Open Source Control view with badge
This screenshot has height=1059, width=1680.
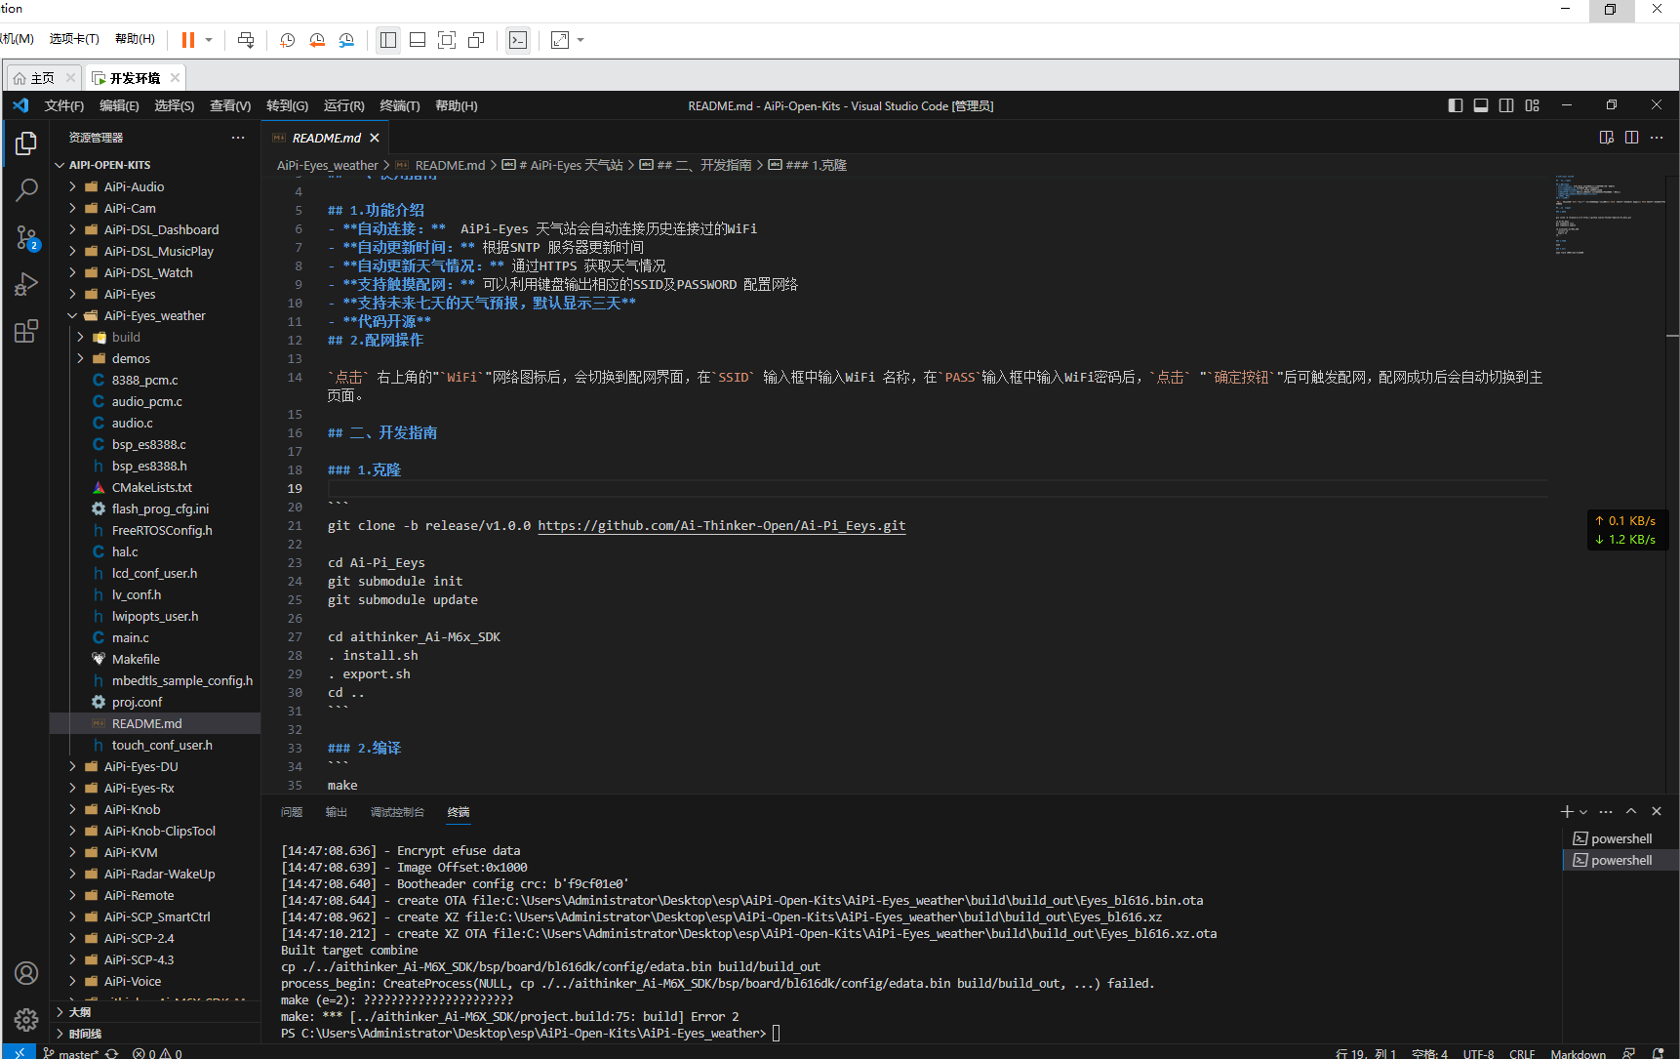pos(26,237)
